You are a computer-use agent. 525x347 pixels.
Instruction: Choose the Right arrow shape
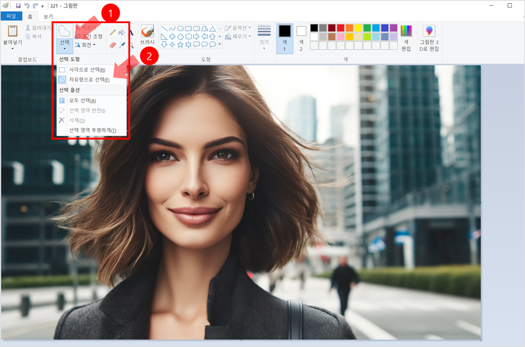pos(196,37)
